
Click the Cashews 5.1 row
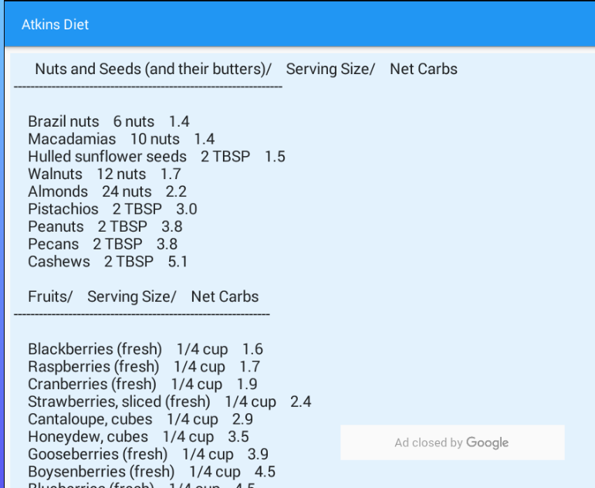pyautogui.click(x=108, y=261)
